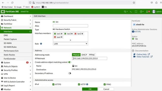162x91 pixels.
Task: Click the IP/Netmask input field
Action: (x=90, y=58)
